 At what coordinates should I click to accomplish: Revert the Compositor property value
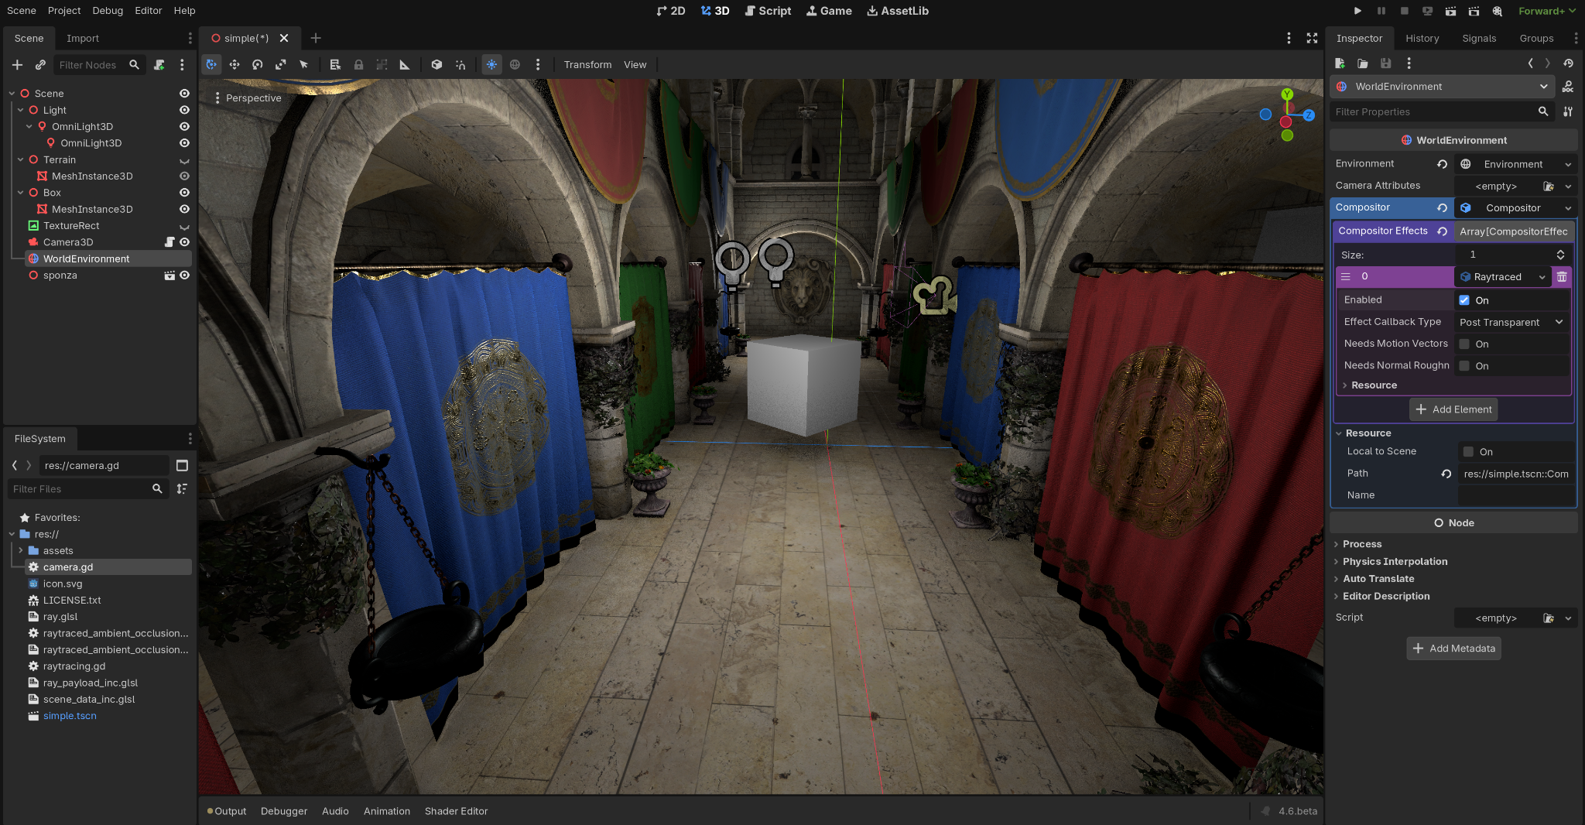[x=1442, y=207]
